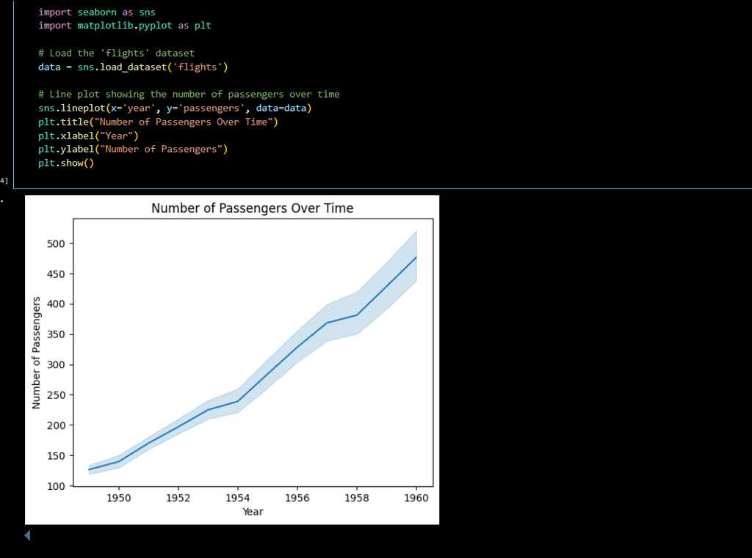Click the plt.title code line
The width and height of the screenshot is (752, 558).
click(159, 122)
